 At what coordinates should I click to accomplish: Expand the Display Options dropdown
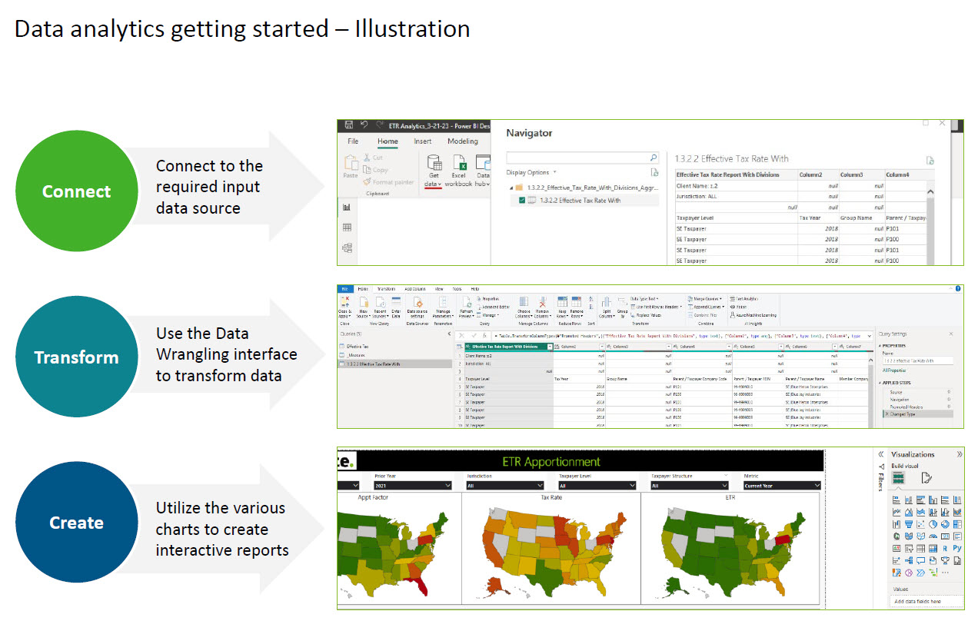tap(531, 172)
